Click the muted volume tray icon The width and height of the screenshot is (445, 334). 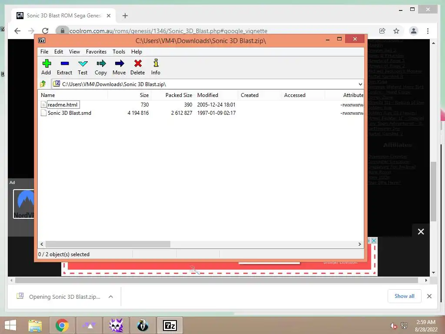[x=393, y=326]
